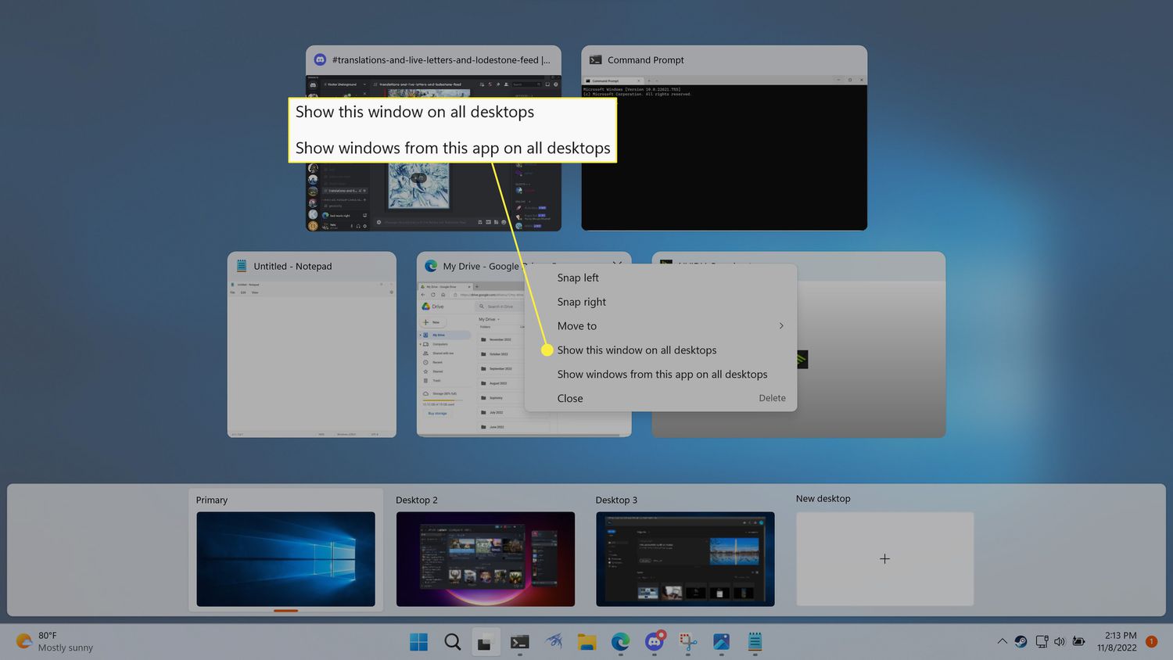Add a New desktop with the plus button
This screenshot has width=1173, height=660.
[x=884, y=559]
